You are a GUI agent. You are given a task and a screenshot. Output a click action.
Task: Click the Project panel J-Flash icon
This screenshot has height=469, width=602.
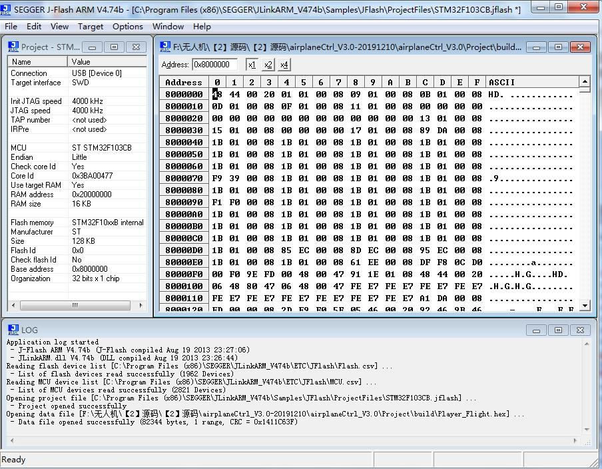point(13,47)
